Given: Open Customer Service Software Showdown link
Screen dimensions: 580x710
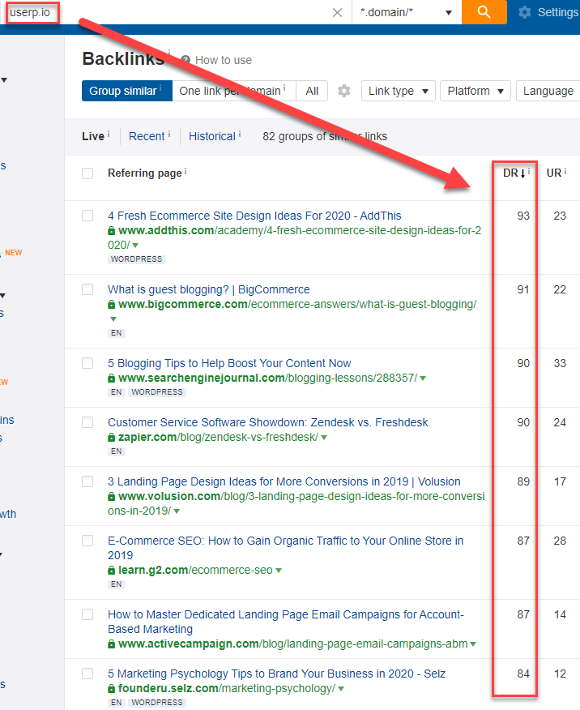Looking at the screenshot, I should click(x=267, y=423).
